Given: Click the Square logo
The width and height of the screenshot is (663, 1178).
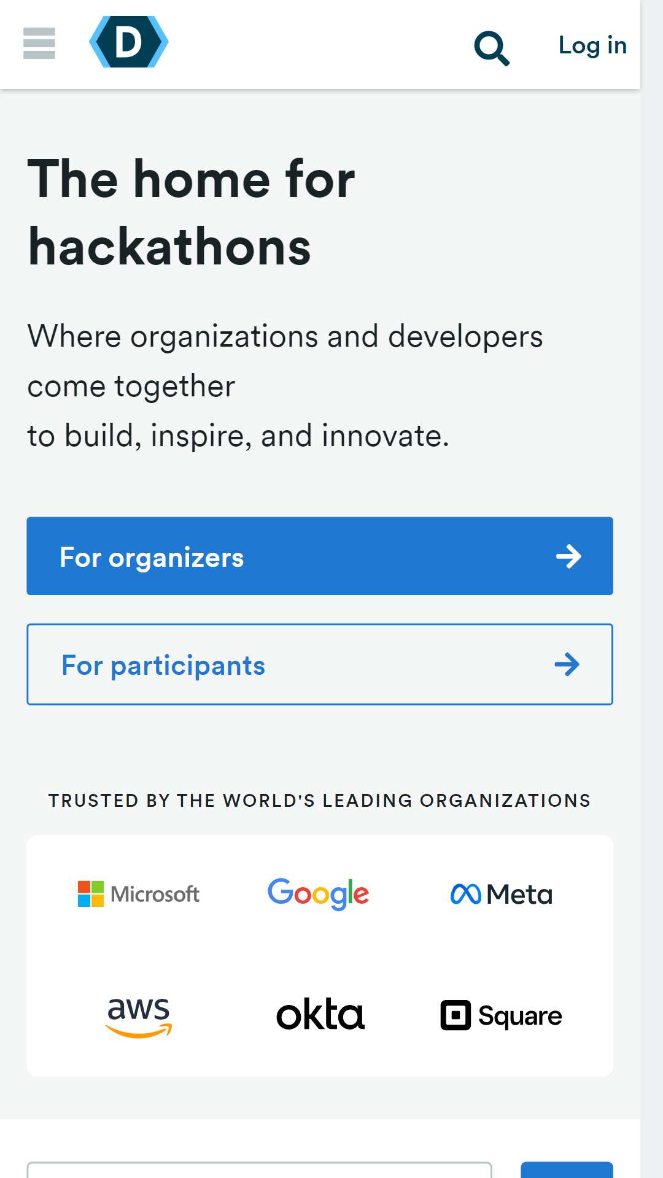Looking at the screenshot, I should [501, 1015].
